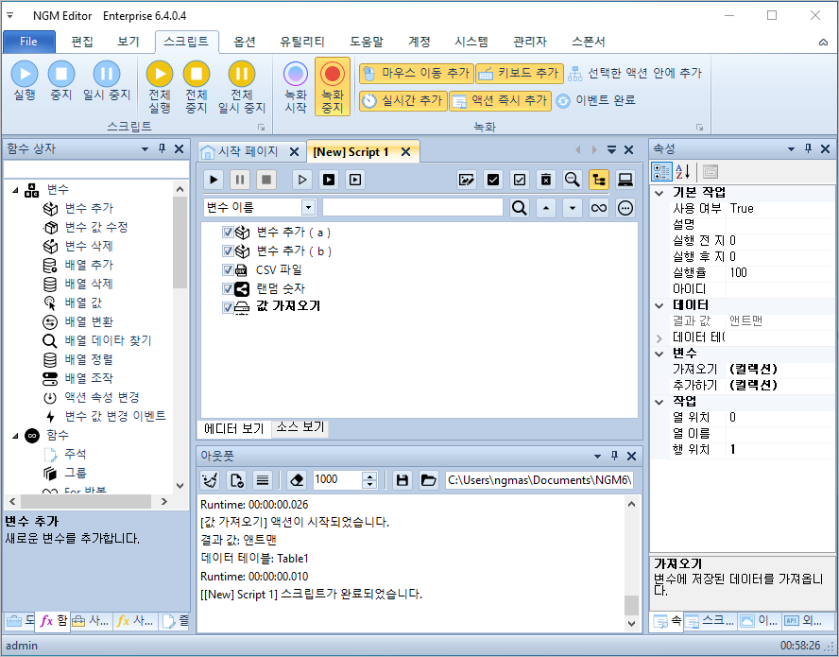The image size is (839, 657).
Task: Click the search magnifier next to variable field
Action: pos(519,208)
